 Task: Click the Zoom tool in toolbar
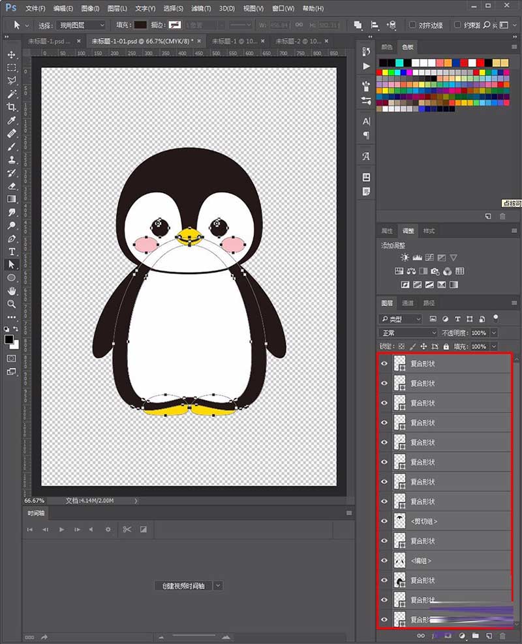coord(12,304)
